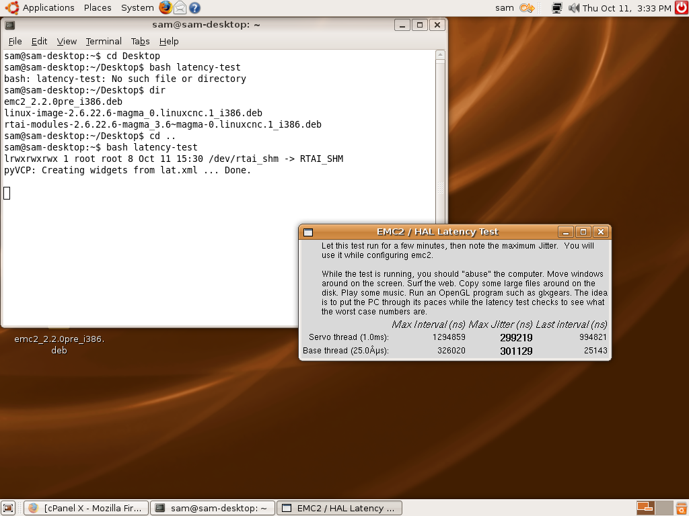The width and height of the screenshot is (689, 516).
Task: Open the Tabs menu in terminal
Action: pos(140,41)
